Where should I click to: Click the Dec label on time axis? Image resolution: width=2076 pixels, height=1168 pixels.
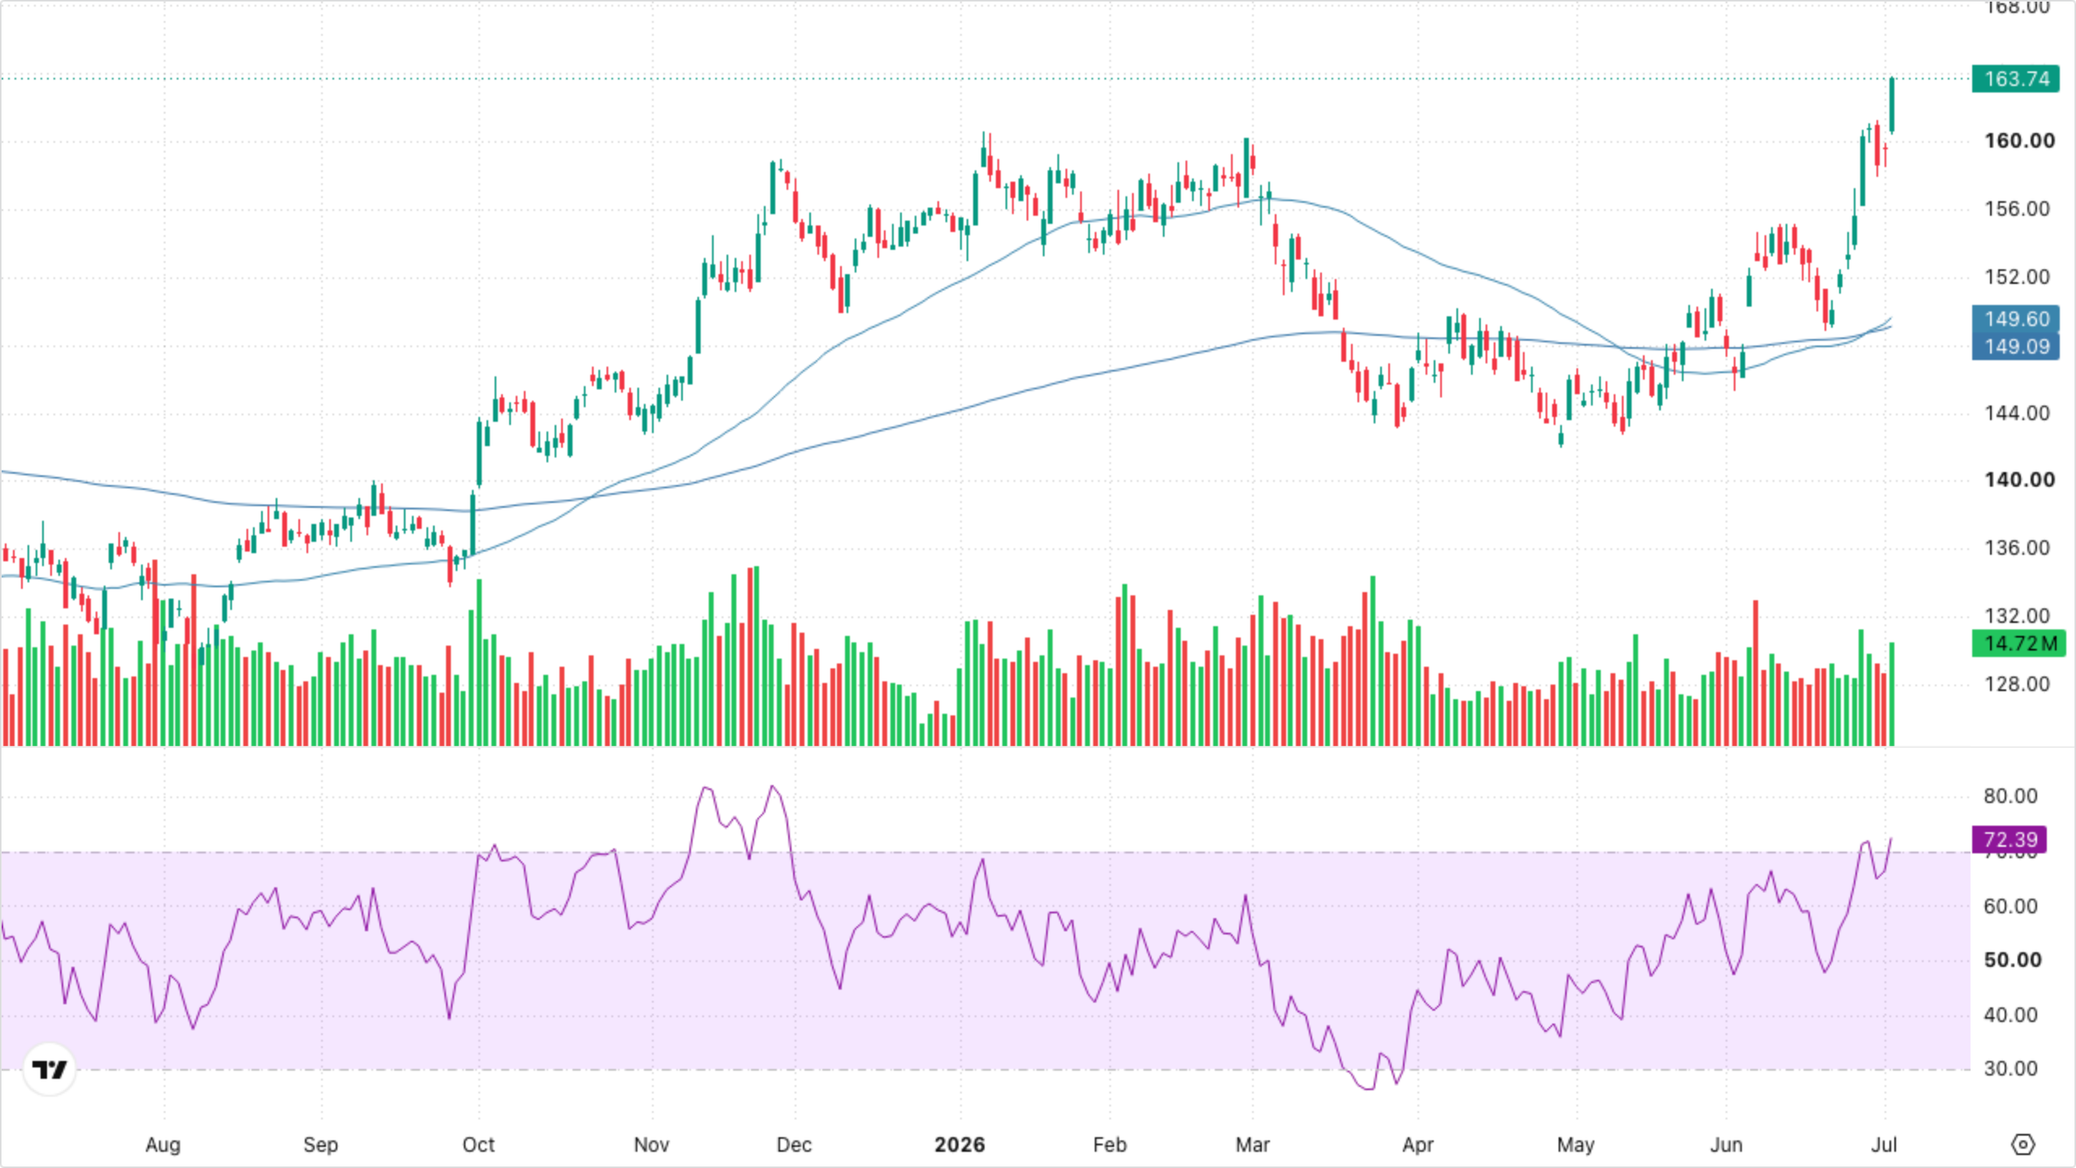[x=794, y=1145]
